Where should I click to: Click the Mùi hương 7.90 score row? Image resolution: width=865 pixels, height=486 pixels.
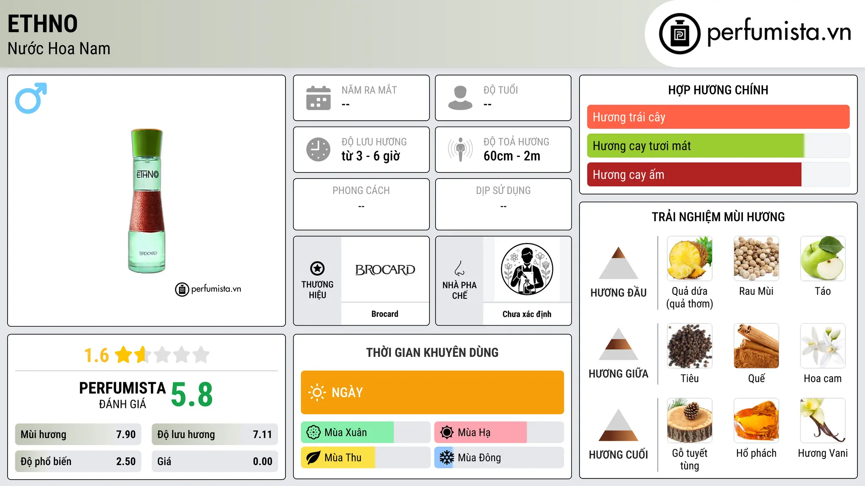coord(78,435)
